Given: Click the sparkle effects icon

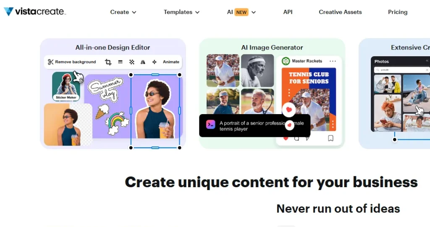Looking at the screenshot, I should (154, 62).
